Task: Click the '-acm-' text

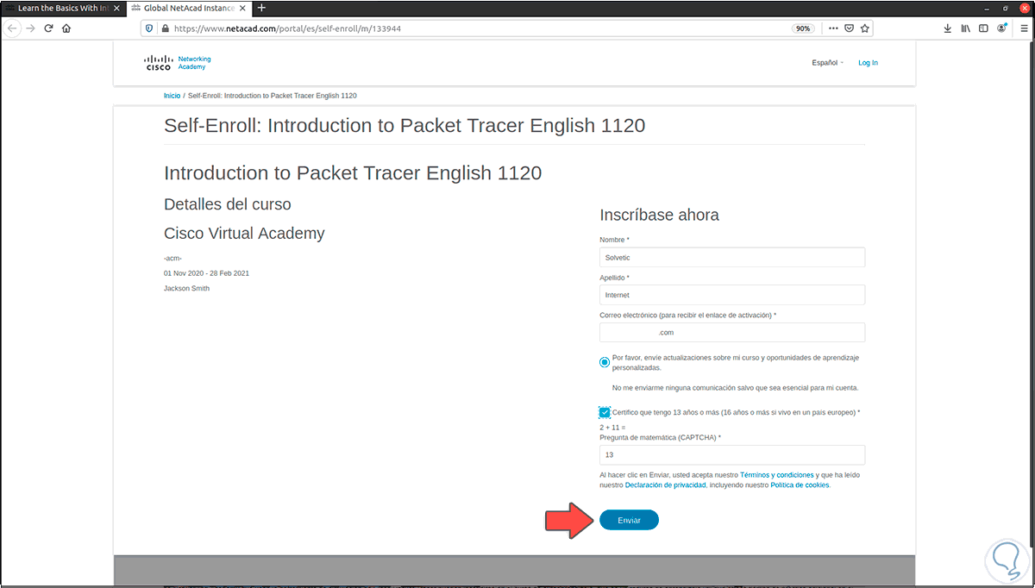Action: tap(172, 259)
